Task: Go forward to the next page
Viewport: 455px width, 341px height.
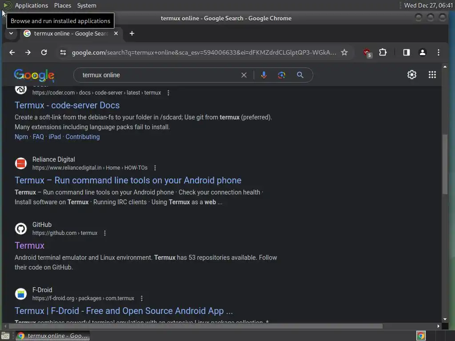Action: pyautogui.click(x=28, y=52)
